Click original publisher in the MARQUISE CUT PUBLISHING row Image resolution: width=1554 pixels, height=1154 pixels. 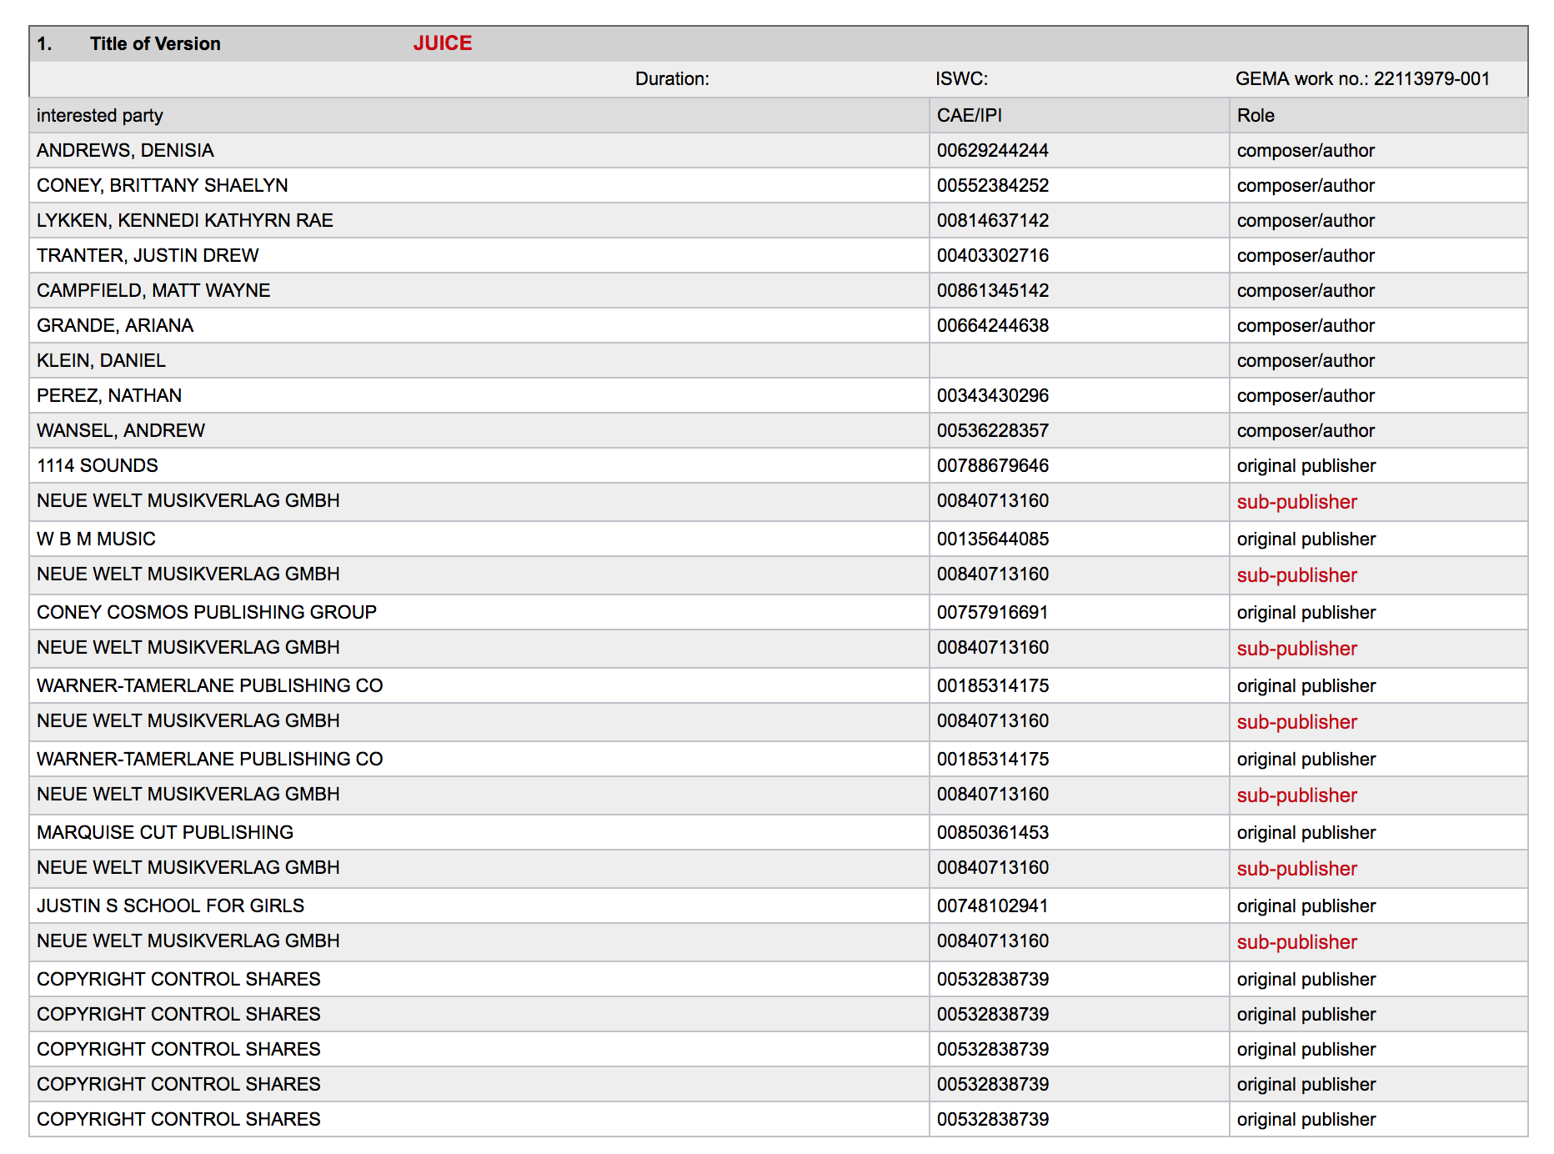point(1306,833)
